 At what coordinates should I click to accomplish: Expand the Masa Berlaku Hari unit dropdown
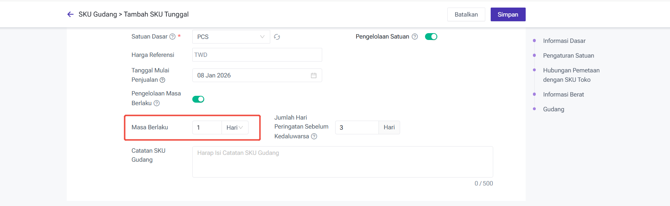coord(235,127)
